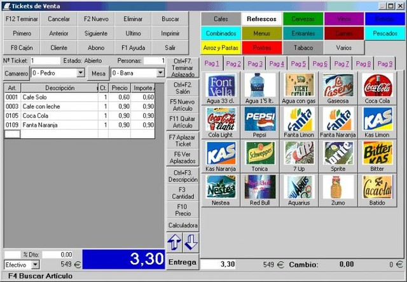Click F3 Cantidad button

point(183,193)
